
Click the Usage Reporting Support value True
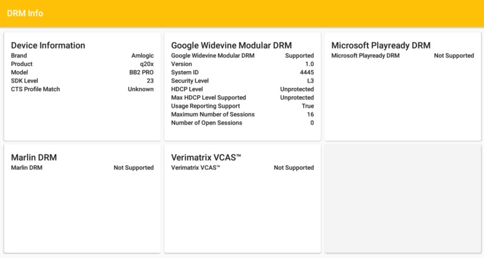pos(308,106)
